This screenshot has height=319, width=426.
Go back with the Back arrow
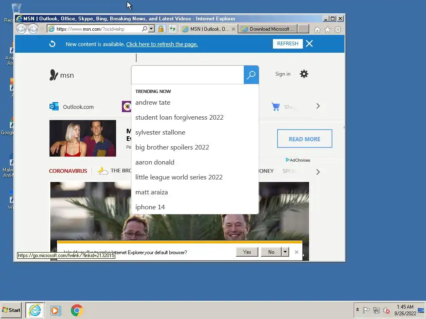(21, 29)
